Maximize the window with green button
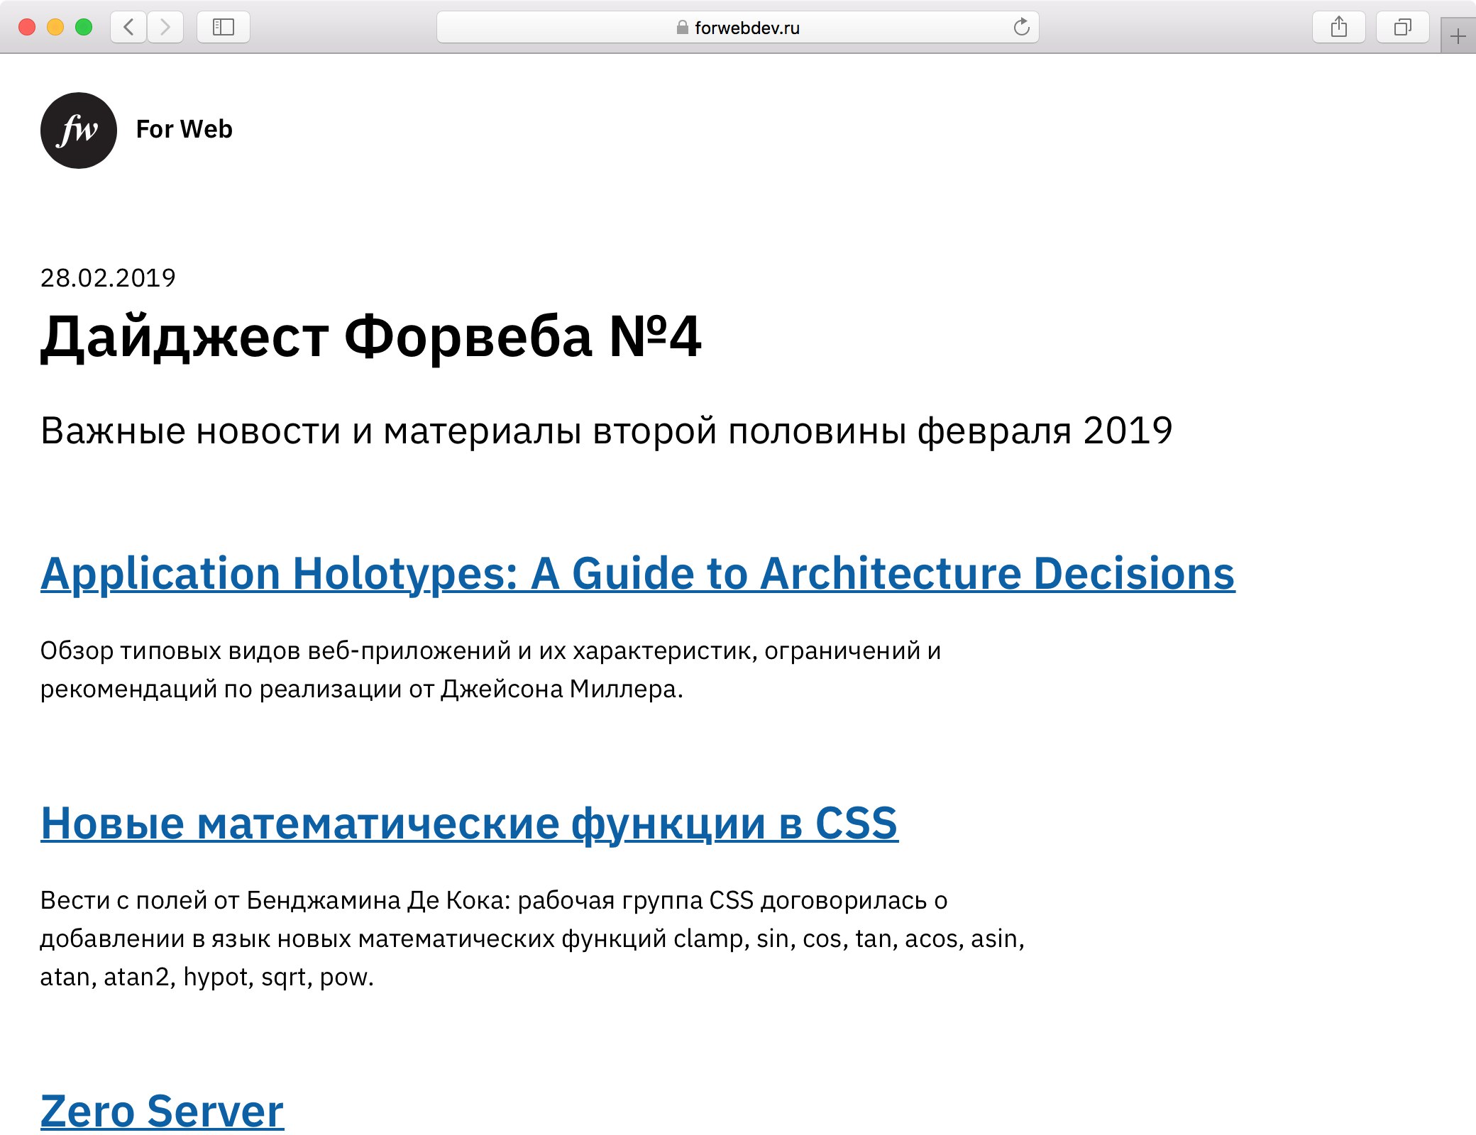The width and height of the screenshot is (1476, 1135). tap(84, 27)
